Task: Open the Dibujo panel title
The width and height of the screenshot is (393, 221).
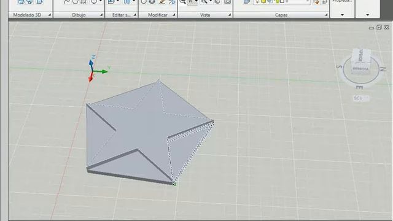Action: [x=79, y=15]
